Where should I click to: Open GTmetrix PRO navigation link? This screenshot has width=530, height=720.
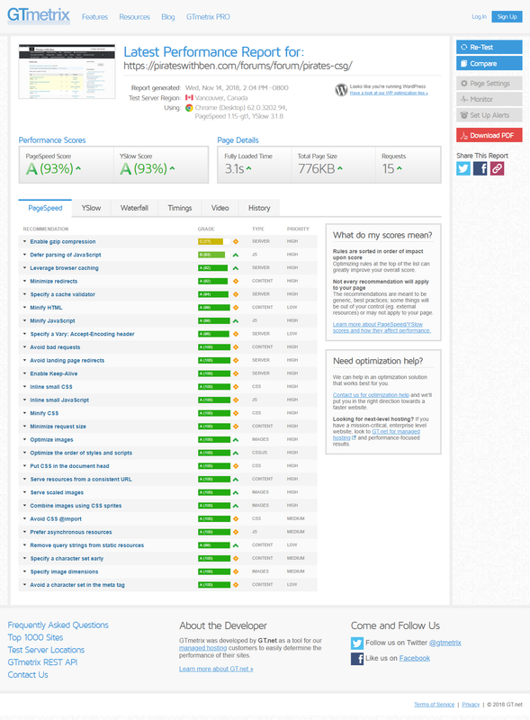coord(208,17)
